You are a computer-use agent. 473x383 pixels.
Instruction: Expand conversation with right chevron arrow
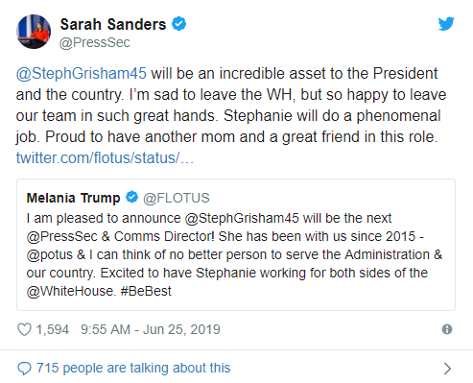(447, 369)
